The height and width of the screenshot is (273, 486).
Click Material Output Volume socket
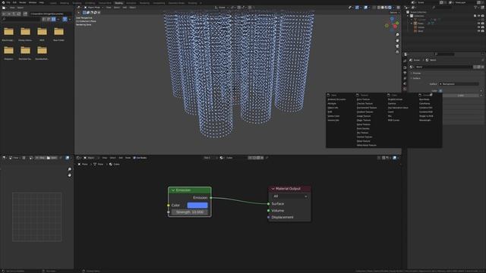(268, 211)
